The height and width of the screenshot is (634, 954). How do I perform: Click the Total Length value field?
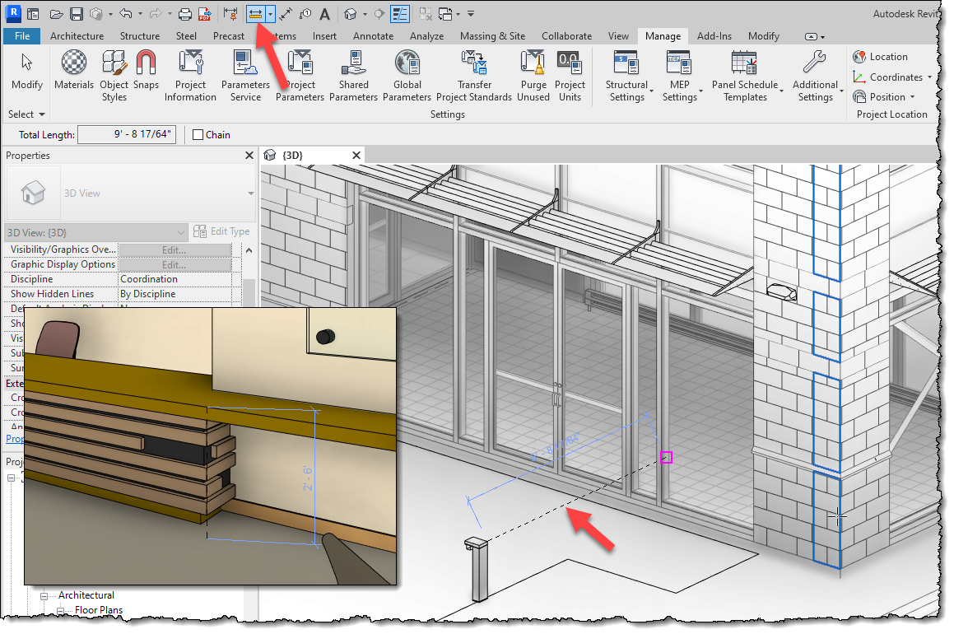pyautogui.click(x=127, y=134)
